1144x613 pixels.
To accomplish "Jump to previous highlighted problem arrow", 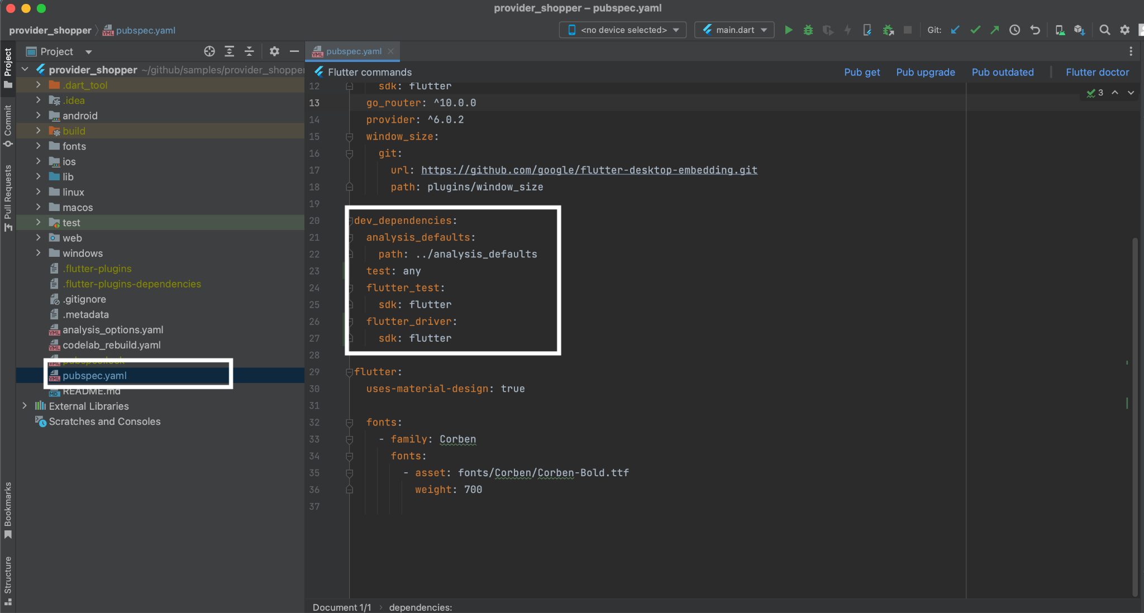I will 1114,93.
